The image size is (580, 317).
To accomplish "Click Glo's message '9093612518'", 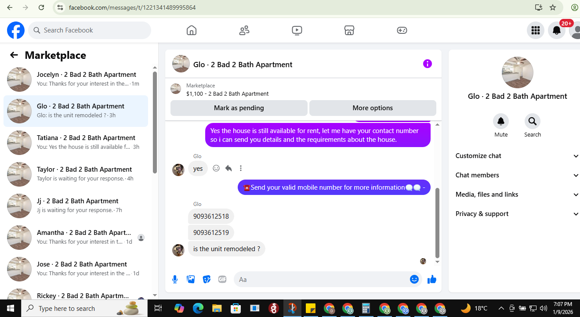I will pyautogui.click(x=211, y=216).
